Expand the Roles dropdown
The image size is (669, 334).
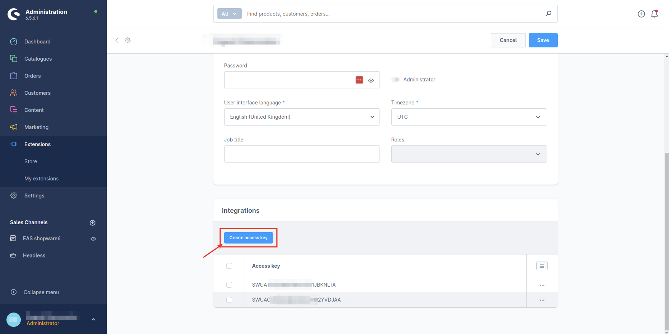[x=468, y=154]
